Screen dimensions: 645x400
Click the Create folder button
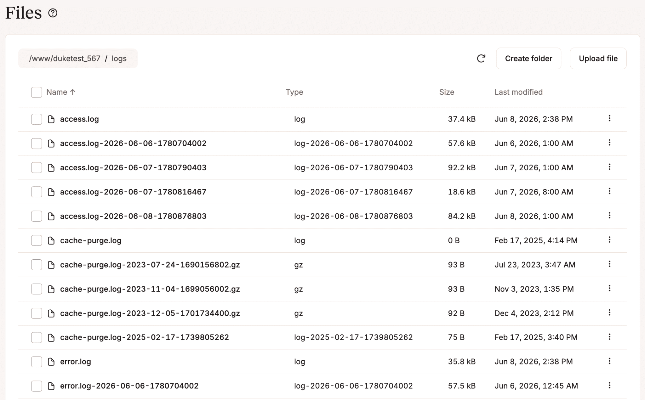click(528, 59)
